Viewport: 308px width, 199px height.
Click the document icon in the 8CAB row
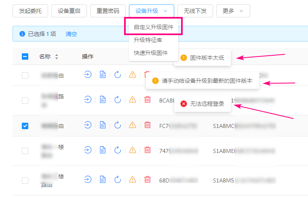(x=103, y=99)
